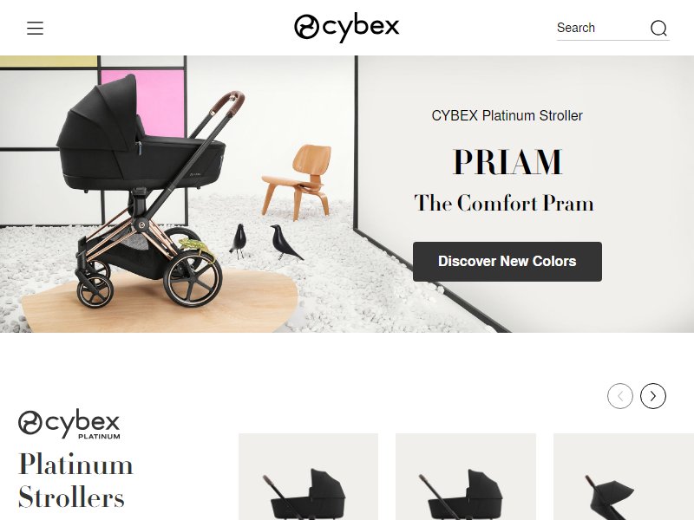Open the second stroller product thumbnail
Image resolution: width=694 pixels, height=520 pixels.
[466, 477]
